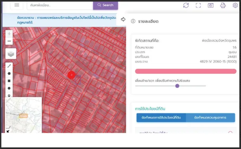
Task: Select the polygon drawing tool
Action: click(x=9, y=73)
